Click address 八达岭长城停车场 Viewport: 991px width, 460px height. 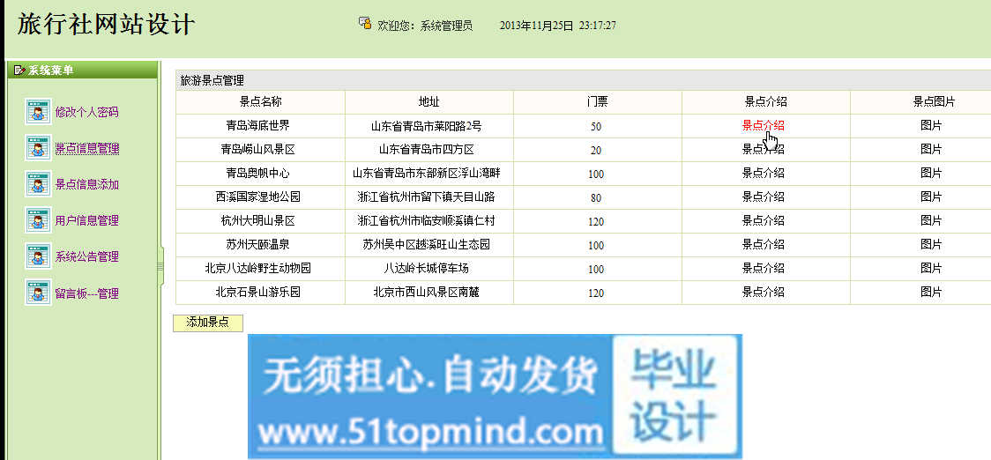click(427, 269)
